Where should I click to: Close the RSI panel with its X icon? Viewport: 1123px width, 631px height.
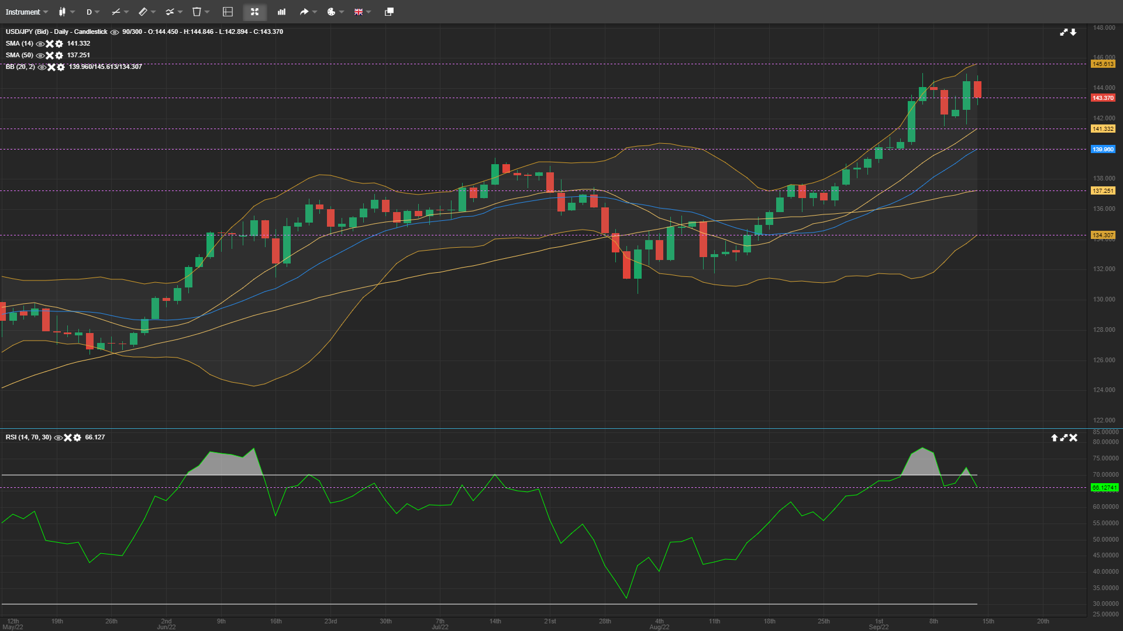pos(1074,437)
